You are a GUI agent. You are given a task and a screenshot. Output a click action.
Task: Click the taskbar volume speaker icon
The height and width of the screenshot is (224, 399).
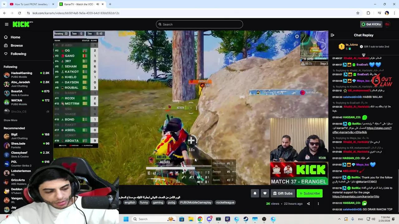[373, 219]
